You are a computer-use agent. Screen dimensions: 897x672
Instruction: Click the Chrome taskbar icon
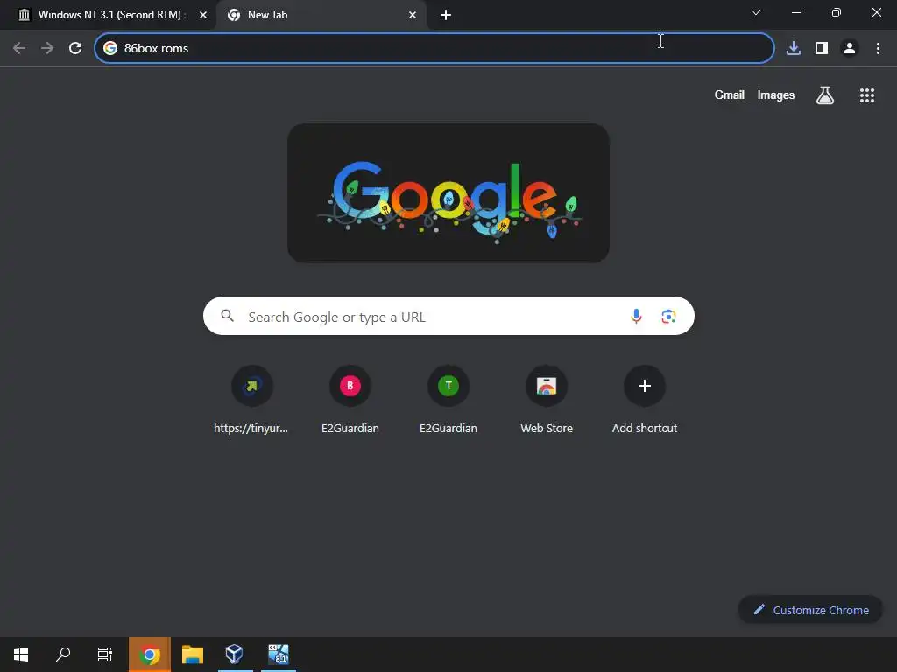coord(149,654)
